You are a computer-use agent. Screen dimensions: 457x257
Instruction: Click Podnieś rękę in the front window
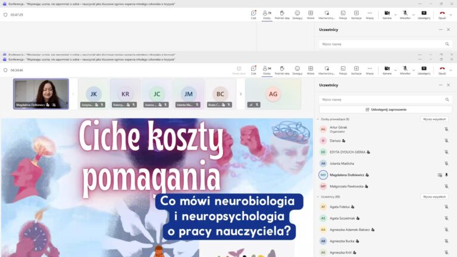[x=282, y=70]
